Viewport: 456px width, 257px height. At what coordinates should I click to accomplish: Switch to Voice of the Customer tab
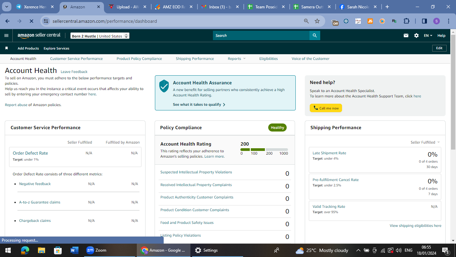pyautogui.click(x=310, y=59)
